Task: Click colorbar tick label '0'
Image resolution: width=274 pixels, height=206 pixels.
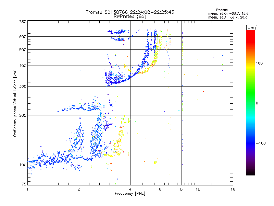Action: point(257,103)
